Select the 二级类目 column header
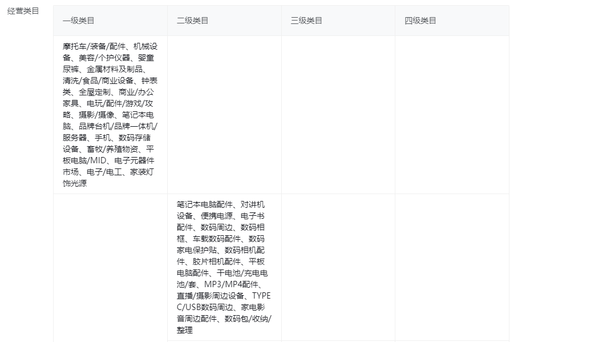 tap(192, 21)
